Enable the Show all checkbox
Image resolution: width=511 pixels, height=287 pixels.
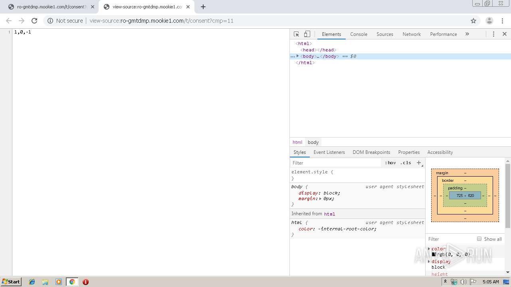pyautogui.click(x=479, y=239)
